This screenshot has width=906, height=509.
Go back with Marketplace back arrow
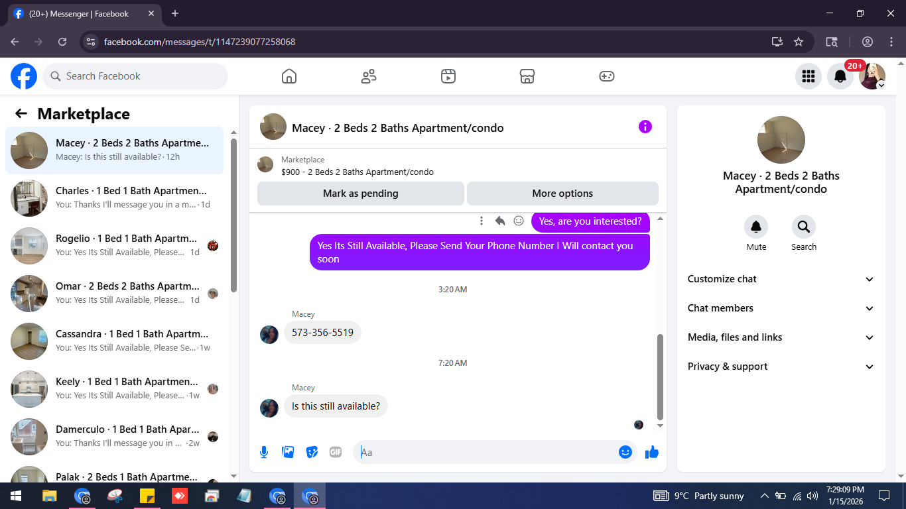(x=21, y=113)
